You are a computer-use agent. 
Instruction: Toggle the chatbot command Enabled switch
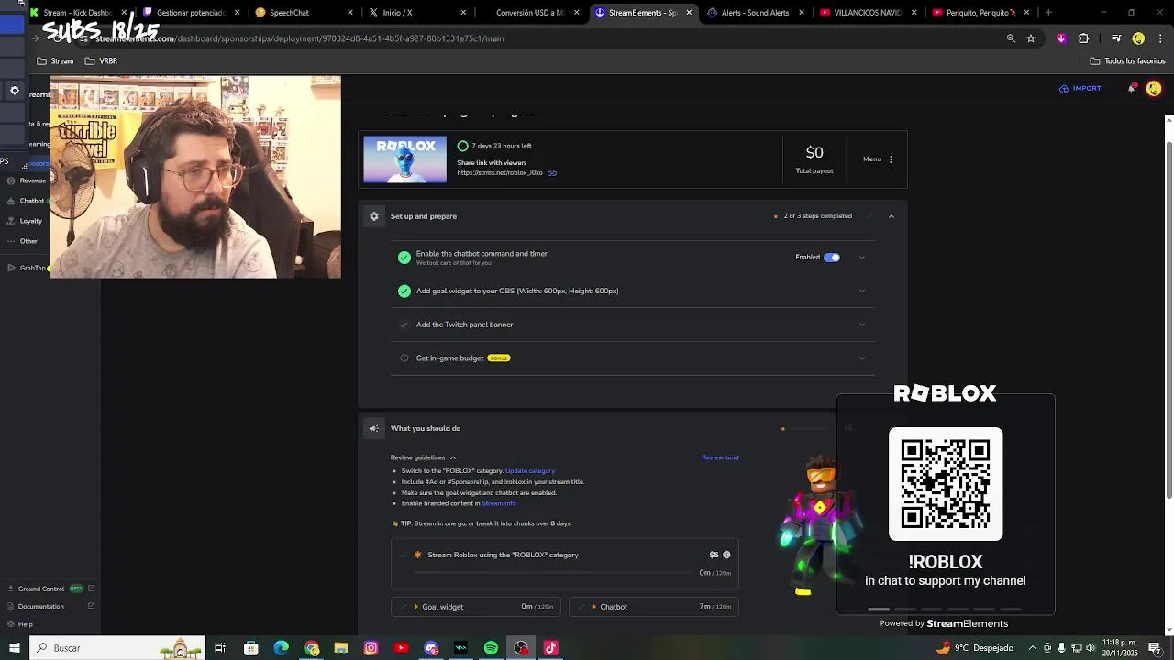[x=832, y=258]
